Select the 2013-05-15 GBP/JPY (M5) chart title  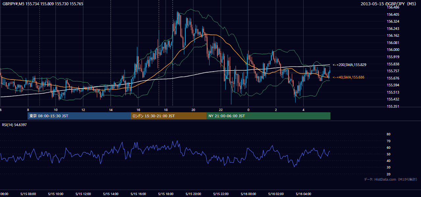(x=389, y=4)
